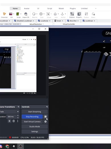Decrease transition duration with down arrow
The height and width of the screenshot is (149, 111).
point(18,118)
